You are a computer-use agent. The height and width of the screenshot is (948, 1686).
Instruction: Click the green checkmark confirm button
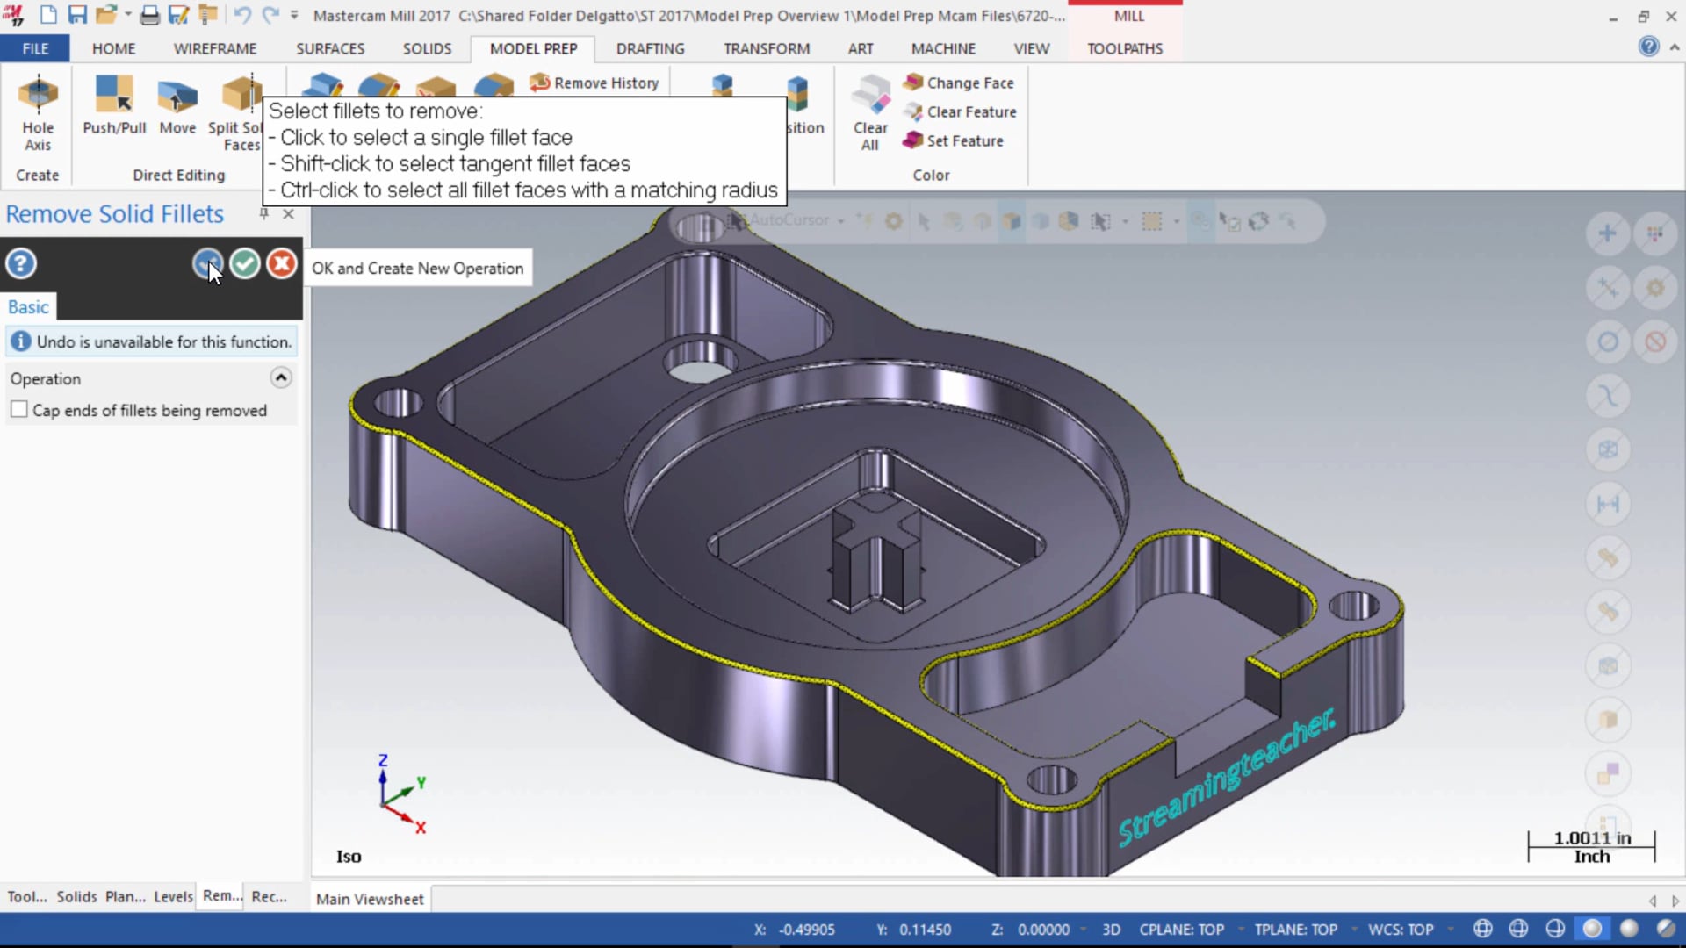click(x=243, y=262)
